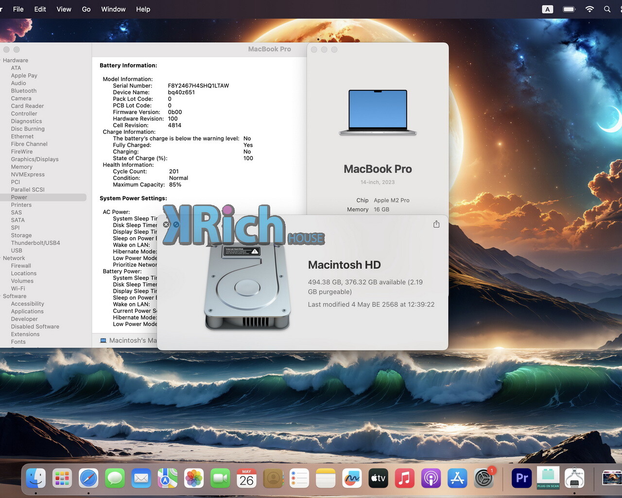Select Storage in the Hardware list
The image size is (622, 498).
point(21,235)
